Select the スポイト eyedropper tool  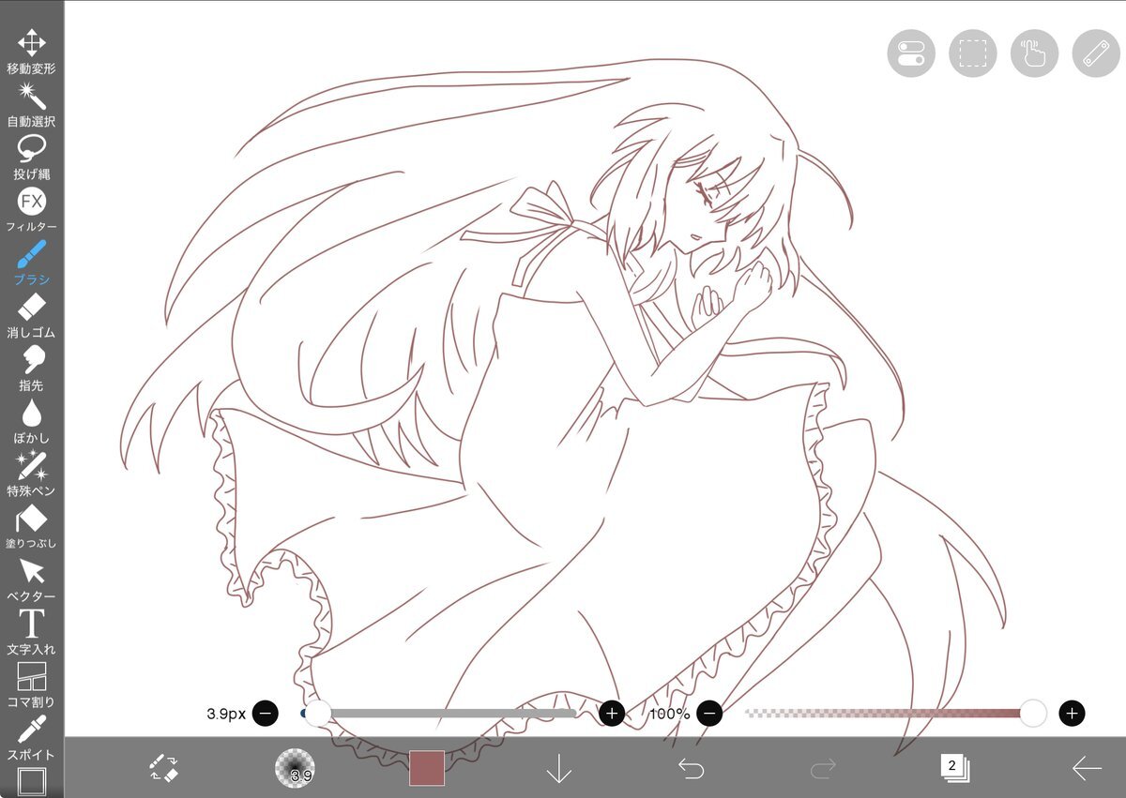click(x=32, y=738)
